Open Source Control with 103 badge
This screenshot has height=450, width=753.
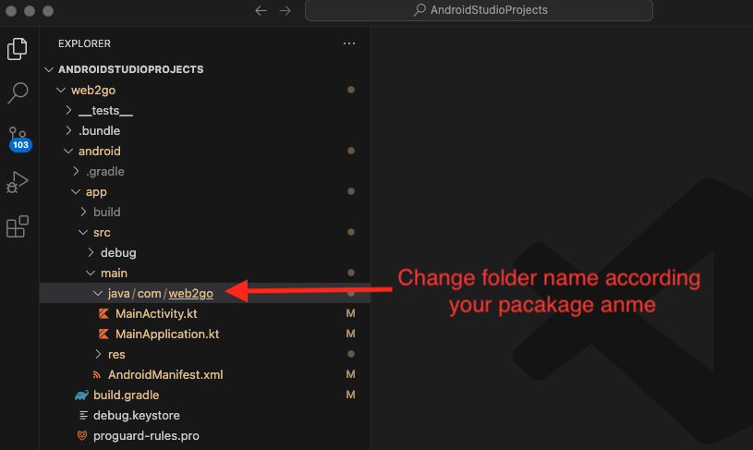(x=18, y=138)
